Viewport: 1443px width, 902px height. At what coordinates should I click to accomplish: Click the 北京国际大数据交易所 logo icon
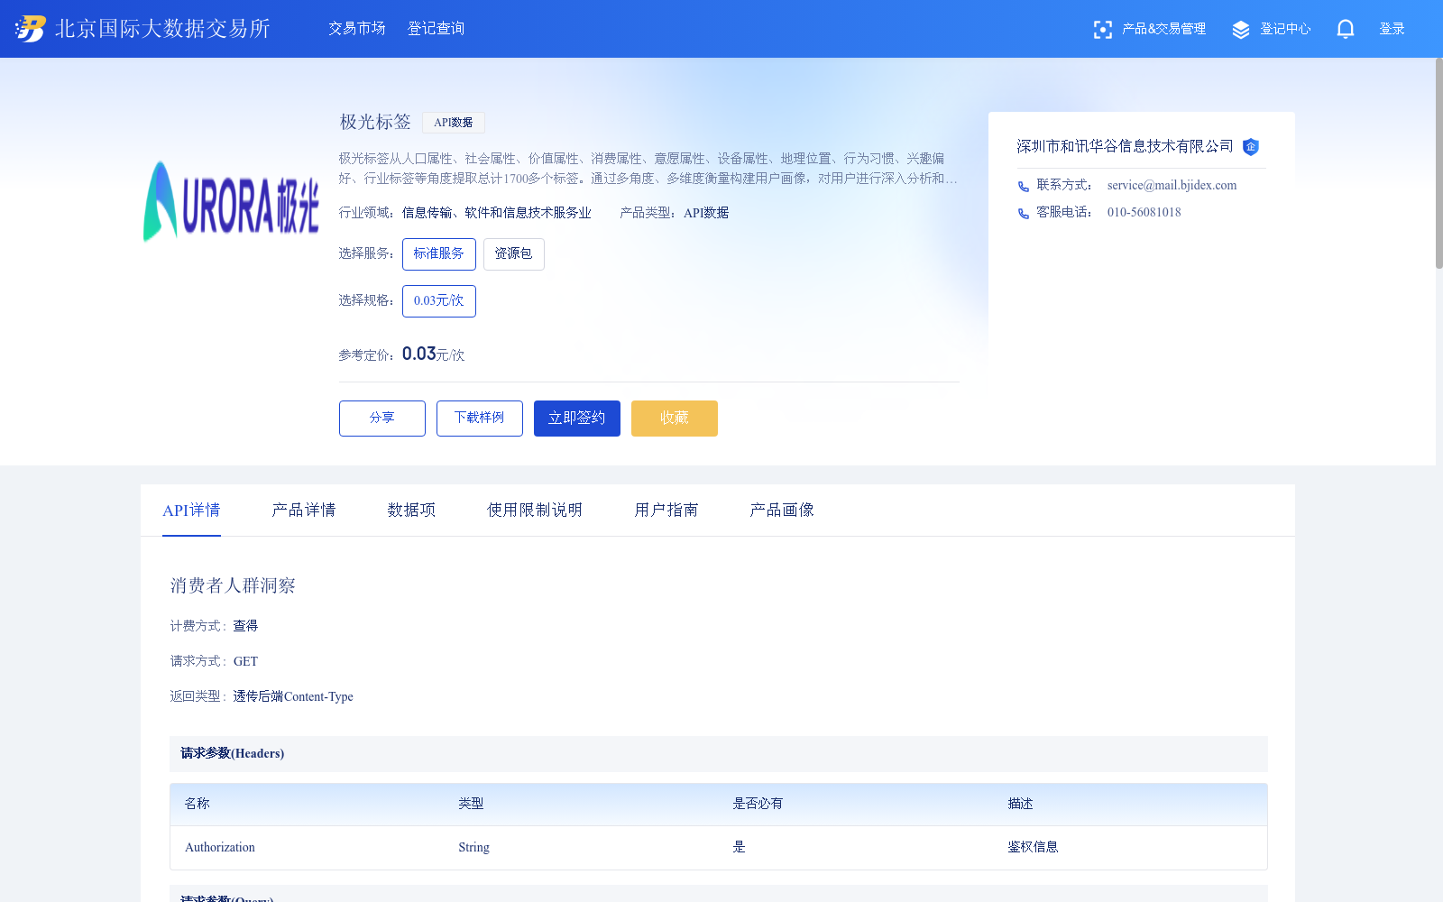coord(29,28)
